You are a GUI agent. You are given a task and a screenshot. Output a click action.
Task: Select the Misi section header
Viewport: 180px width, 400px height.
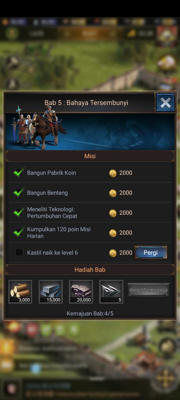pos(90,156)
